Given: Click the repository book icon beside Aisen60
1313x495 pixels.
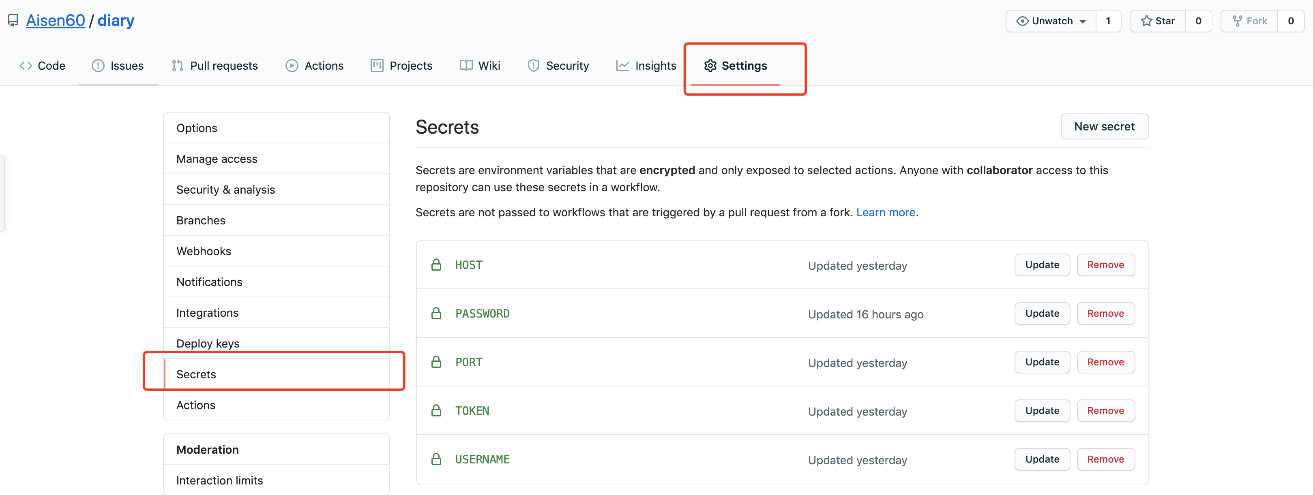Looking at the screenshot, I should click(x=13, y=20).
